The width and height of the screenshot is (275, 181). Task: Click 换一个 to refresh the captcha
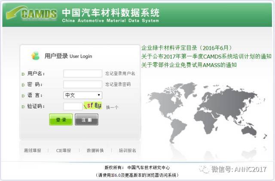tap(112, 107)
